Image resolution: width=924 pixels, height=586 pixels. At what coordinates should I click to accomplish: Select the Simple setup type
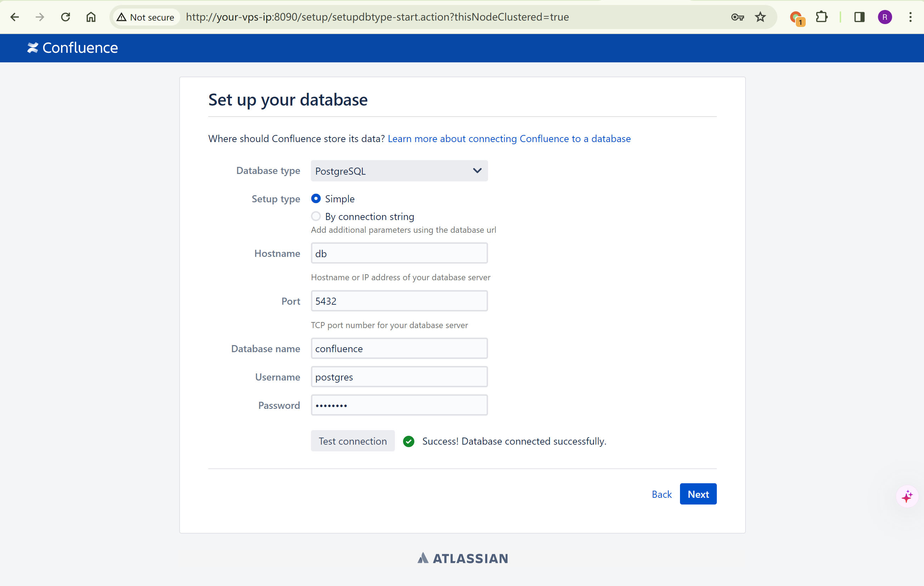[316, 198]
